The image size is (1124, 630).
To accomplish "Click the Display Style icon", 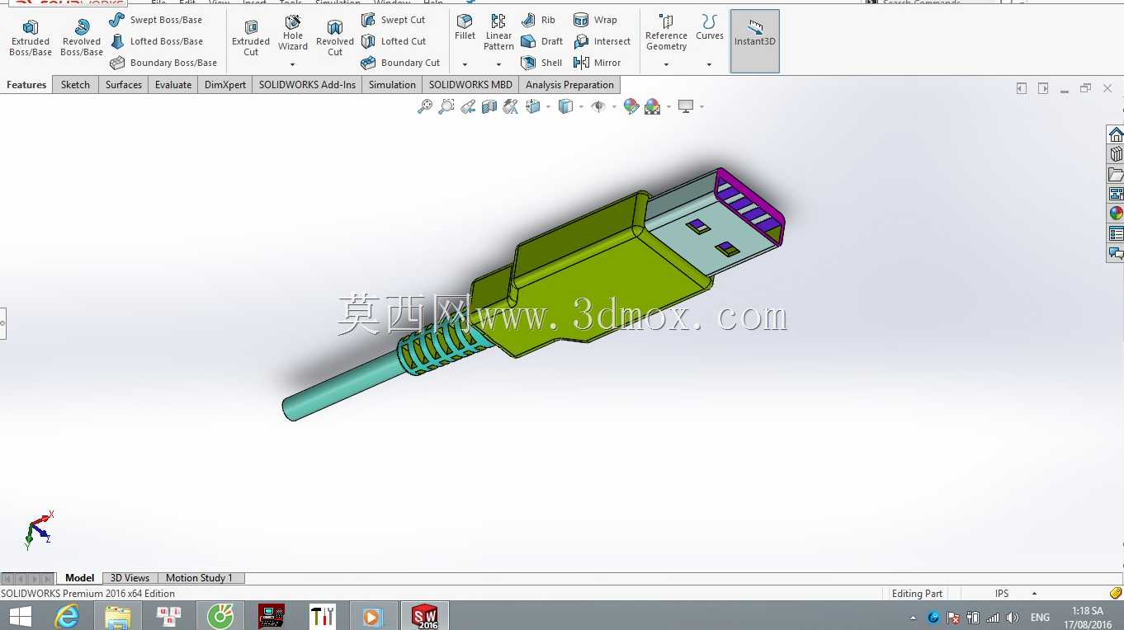I will 565,106.
